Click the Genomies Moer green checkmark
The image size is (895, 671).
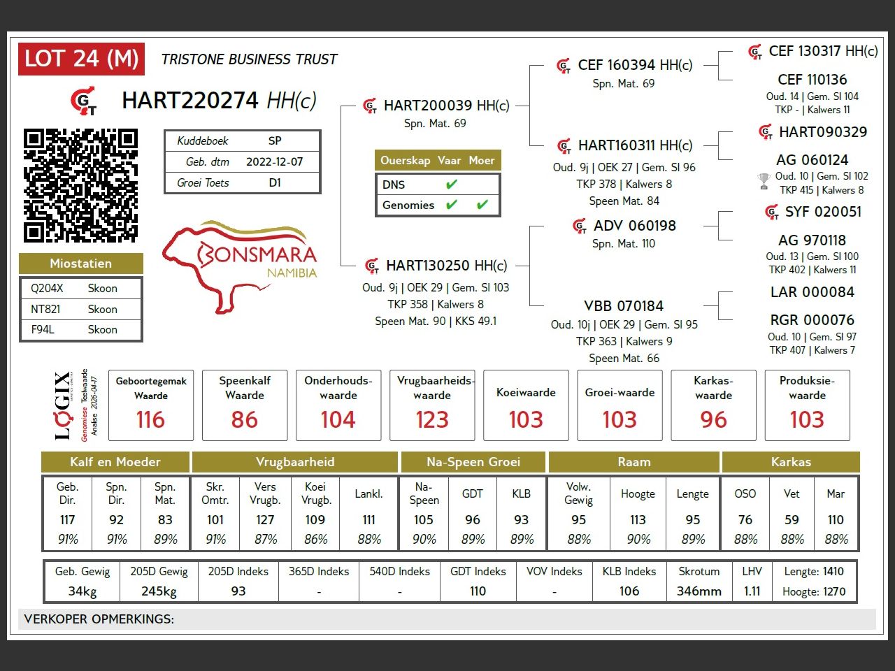click(482, 205)
